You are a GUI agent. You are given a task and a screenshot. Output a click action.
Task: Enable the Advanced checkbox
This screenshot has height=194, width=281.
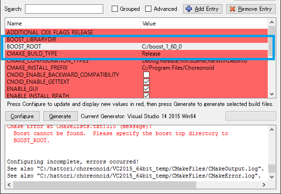click(x=148, y=9)
